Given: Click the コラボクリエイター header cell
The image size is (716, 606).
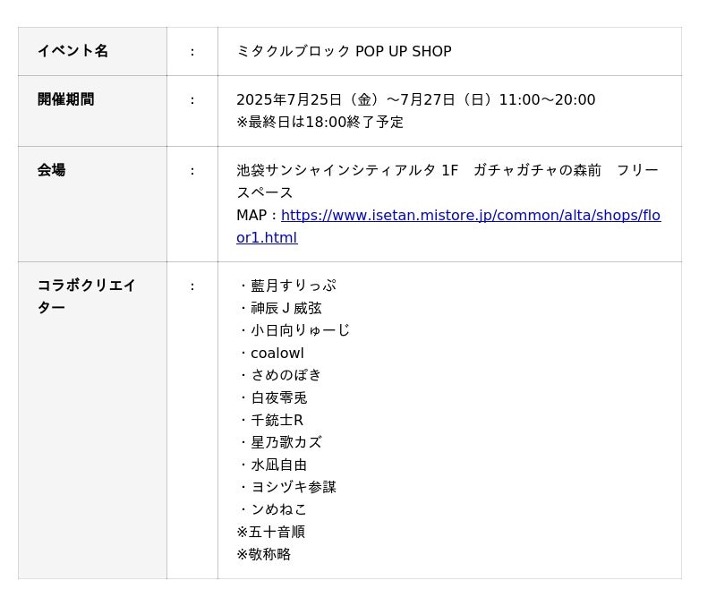Looking at the screenshot, I should [x=86, y=286].
